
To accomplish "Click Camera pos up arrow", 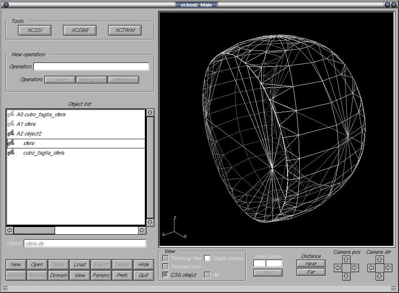I will pos(346,260).
